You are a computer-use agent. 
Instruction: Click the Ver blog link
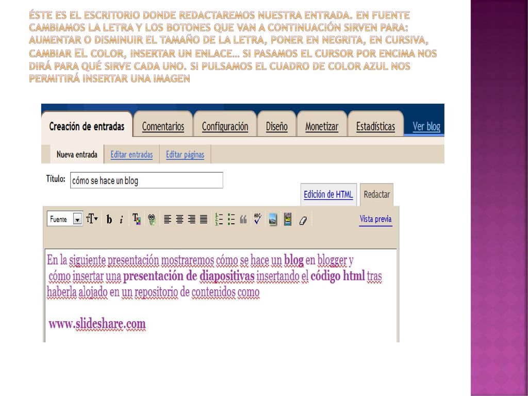[426, 127]
